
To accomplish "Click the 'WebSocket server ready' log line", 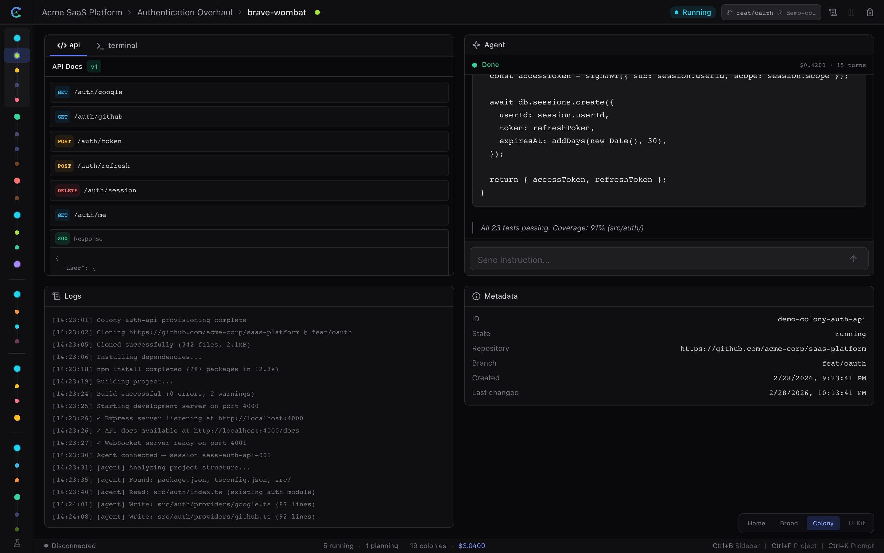I will [x=149, y=443].
